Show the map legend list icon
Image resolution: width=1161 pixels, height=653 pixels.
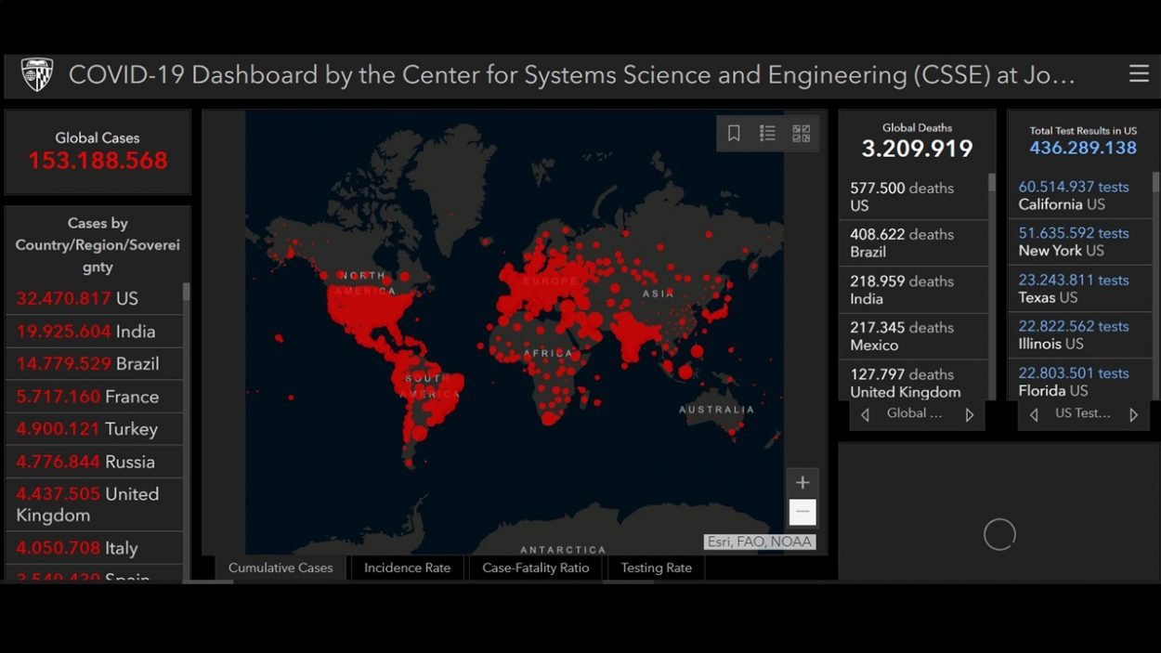click(x=767, y=134)
